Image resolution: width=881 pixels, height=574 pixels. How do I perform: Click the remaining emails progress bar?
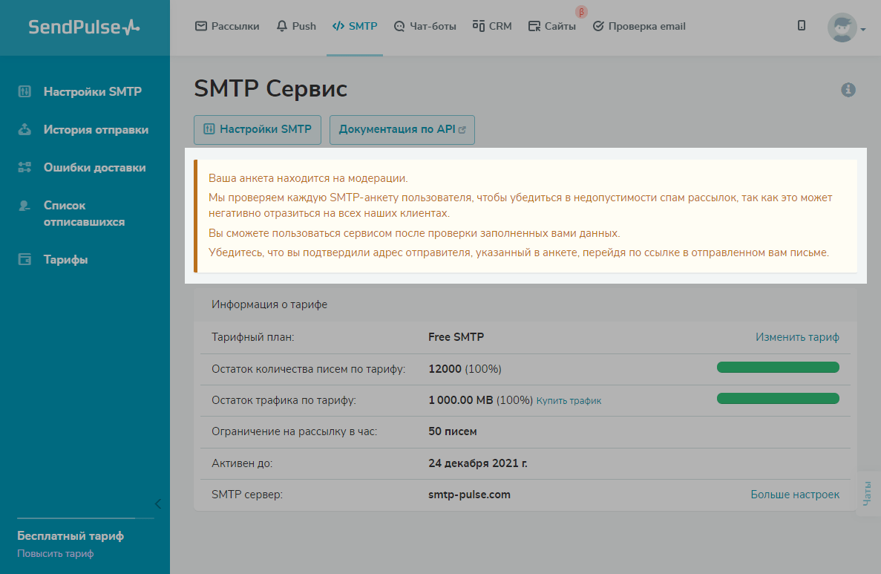(778, 368)
